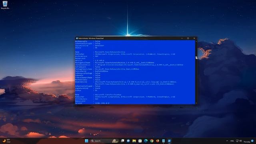The width and height of the screenshot is (256, 144).
Task: Click the 'Store' SignatureKind value
Action: click(98, 88)
